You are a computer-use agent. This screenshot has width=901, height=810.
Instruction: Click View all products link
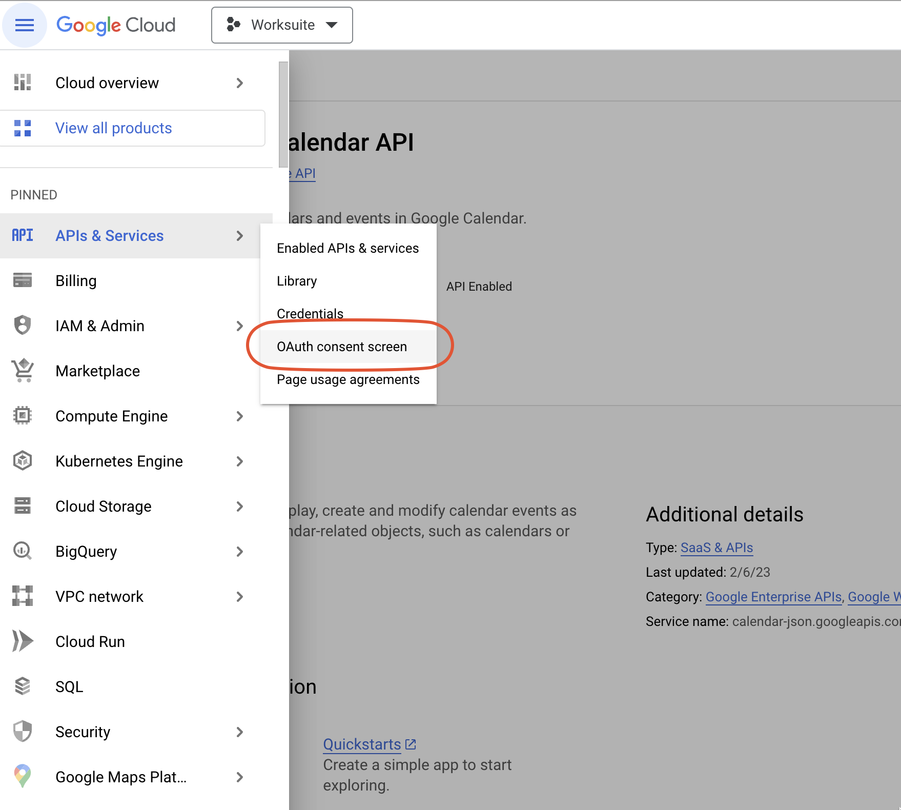(x=113, y=128)
